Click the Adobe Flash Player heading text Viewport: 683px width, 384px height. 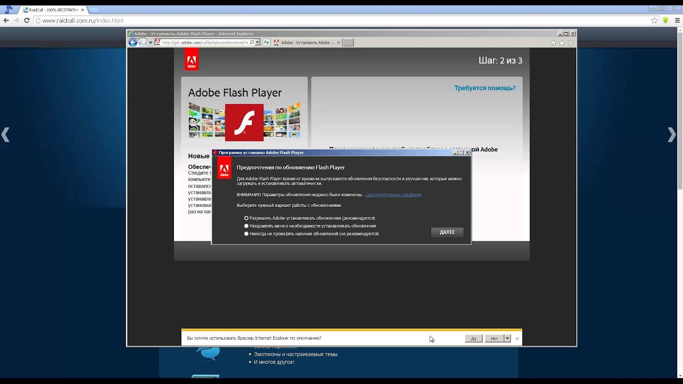pyautogui.click(x=235, y=93)
